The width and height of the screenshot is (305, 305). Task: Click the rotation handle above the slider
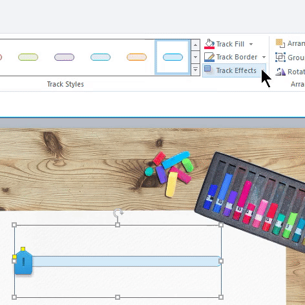click(118, 213)
